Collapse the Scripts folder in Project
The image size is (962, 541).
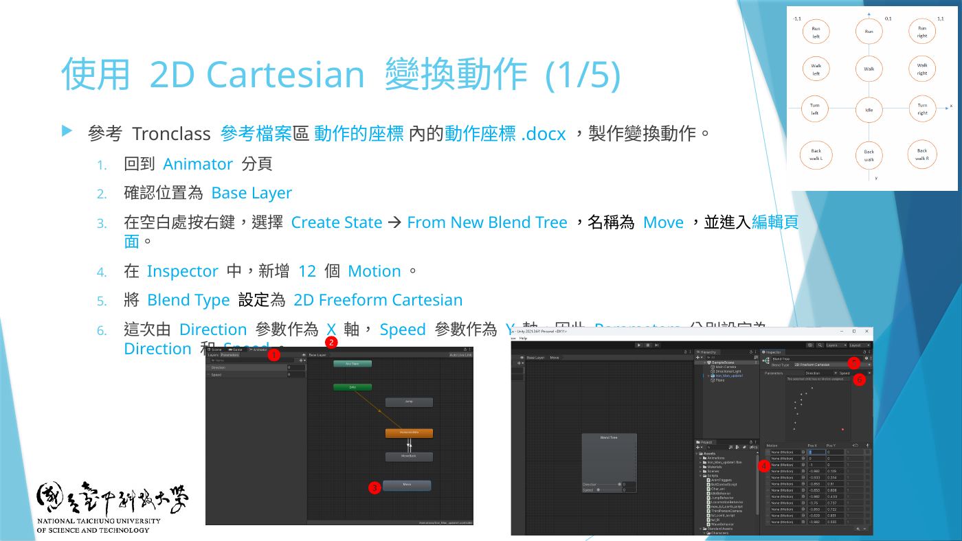700,476
